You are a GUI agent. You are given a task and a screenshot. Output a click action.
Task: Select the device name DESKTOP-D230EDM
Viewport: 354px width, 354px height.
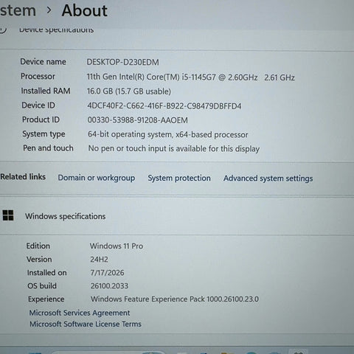point(122,62)
